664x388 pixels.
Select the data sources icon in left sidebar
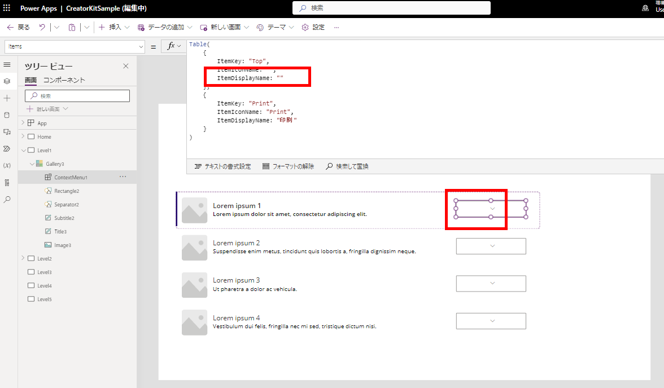(7, 115)
